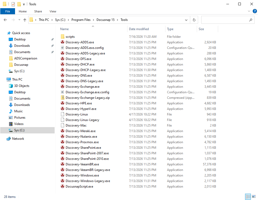The width and height of the screenshot is (258, 200).
Task: Go back with the Back arrow
Action: tap(5, 20)
